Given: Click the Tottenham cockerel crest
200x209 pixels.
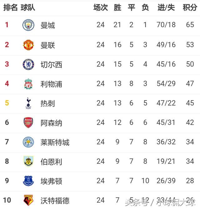Looking at the screenshot, I should 28,103.
